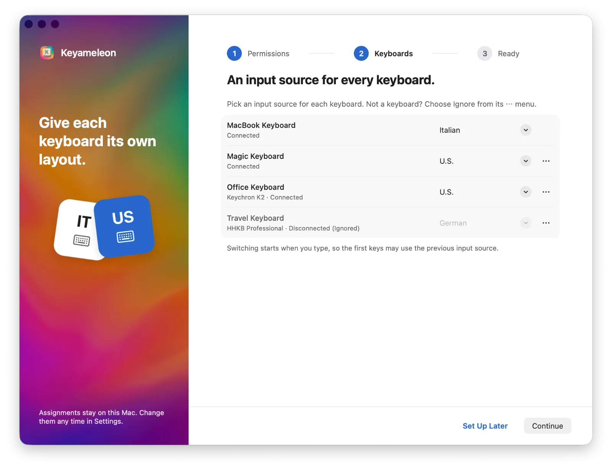Select the Keyboards step label

tap(394, 54)
